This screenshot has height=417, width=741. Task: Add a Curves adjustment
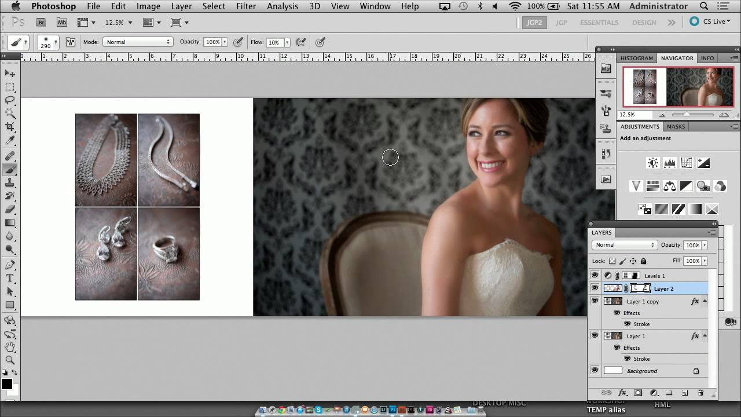(687, 163)
